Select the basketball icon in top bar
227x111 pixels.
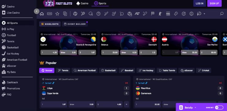tap(98, 14)
